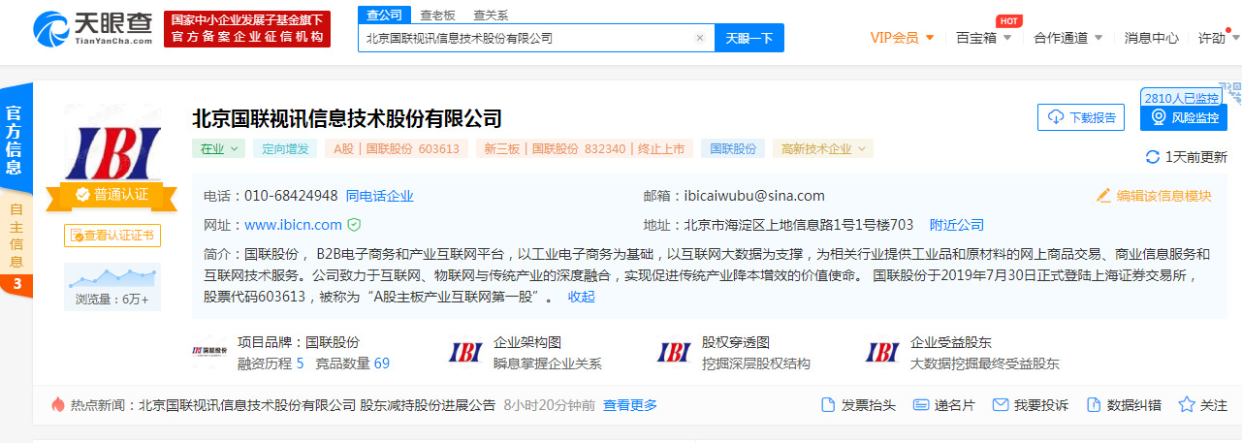Click the 浏览量 chart thumbnail
The height and width of the screenshot is (443, 1242).
click(x=112, y=285)
